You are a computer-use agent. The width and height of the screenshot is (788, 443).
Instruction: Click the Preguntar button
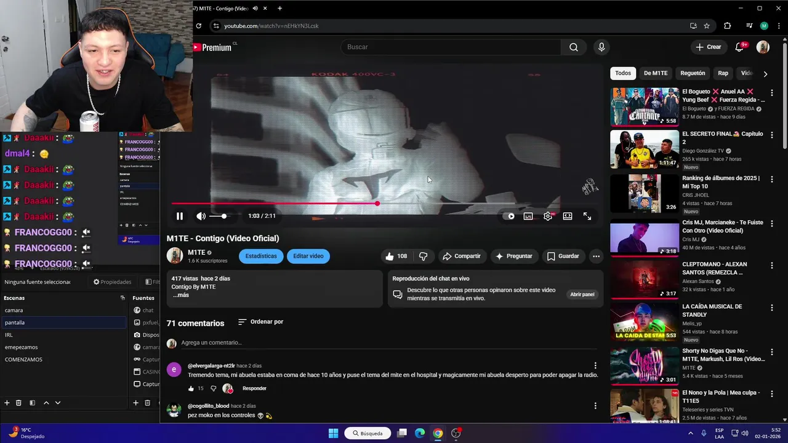[514, 256]
